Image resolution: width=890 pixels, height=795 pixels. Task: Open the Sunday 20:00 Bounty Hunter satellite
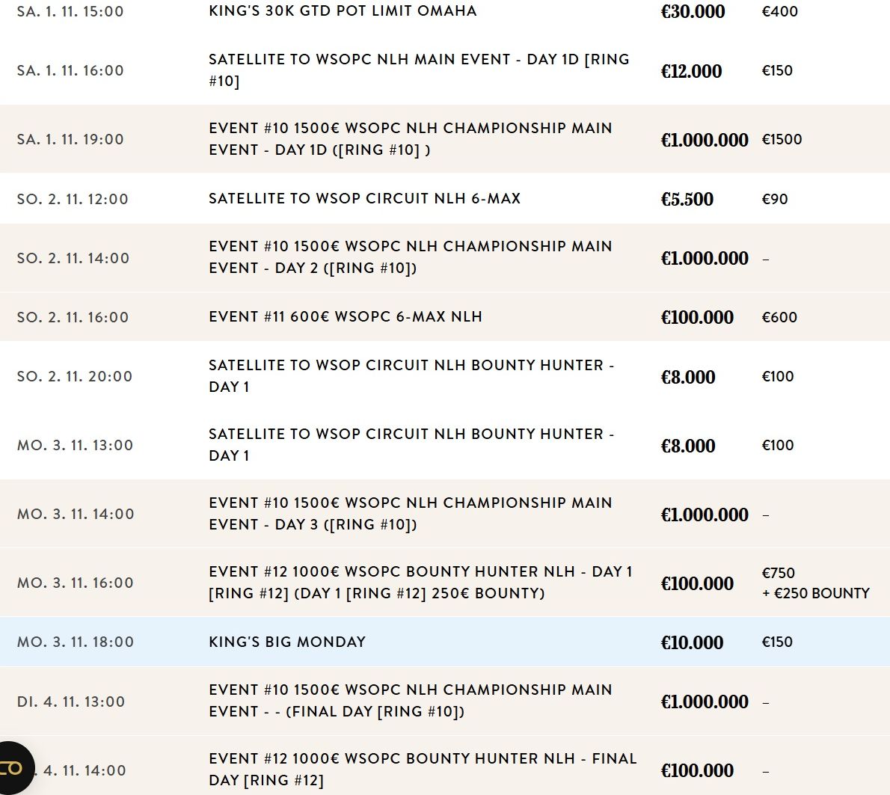411,376
